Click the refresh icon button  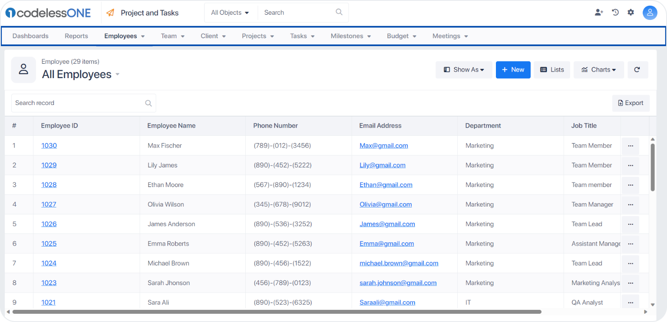[x=637, y=70]
